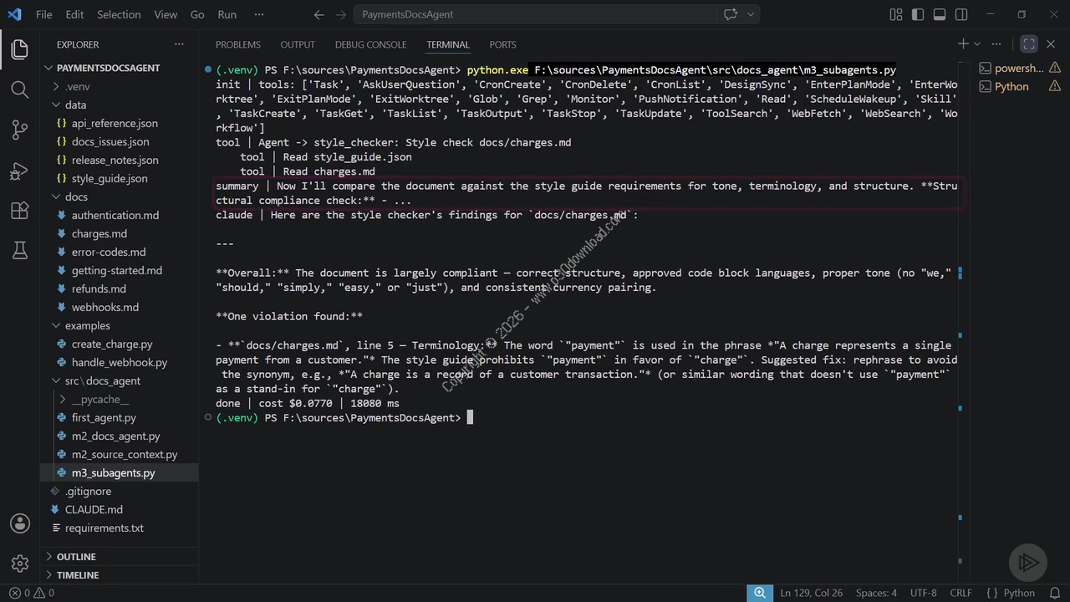This screenshot has width=1070, height=602.
Task: Switch to the DEBUG CONSOLE tab
Action: 370,44
